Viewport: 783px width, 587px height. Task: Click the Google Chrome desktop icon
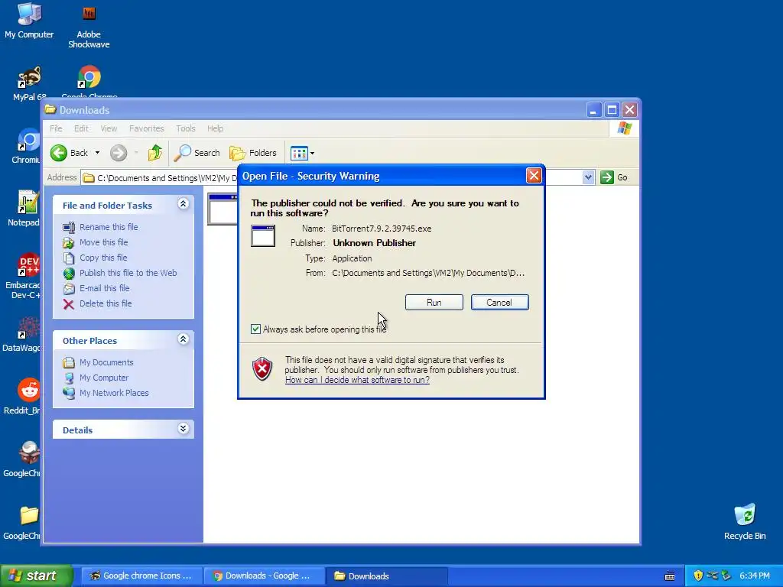coord(89,81)
